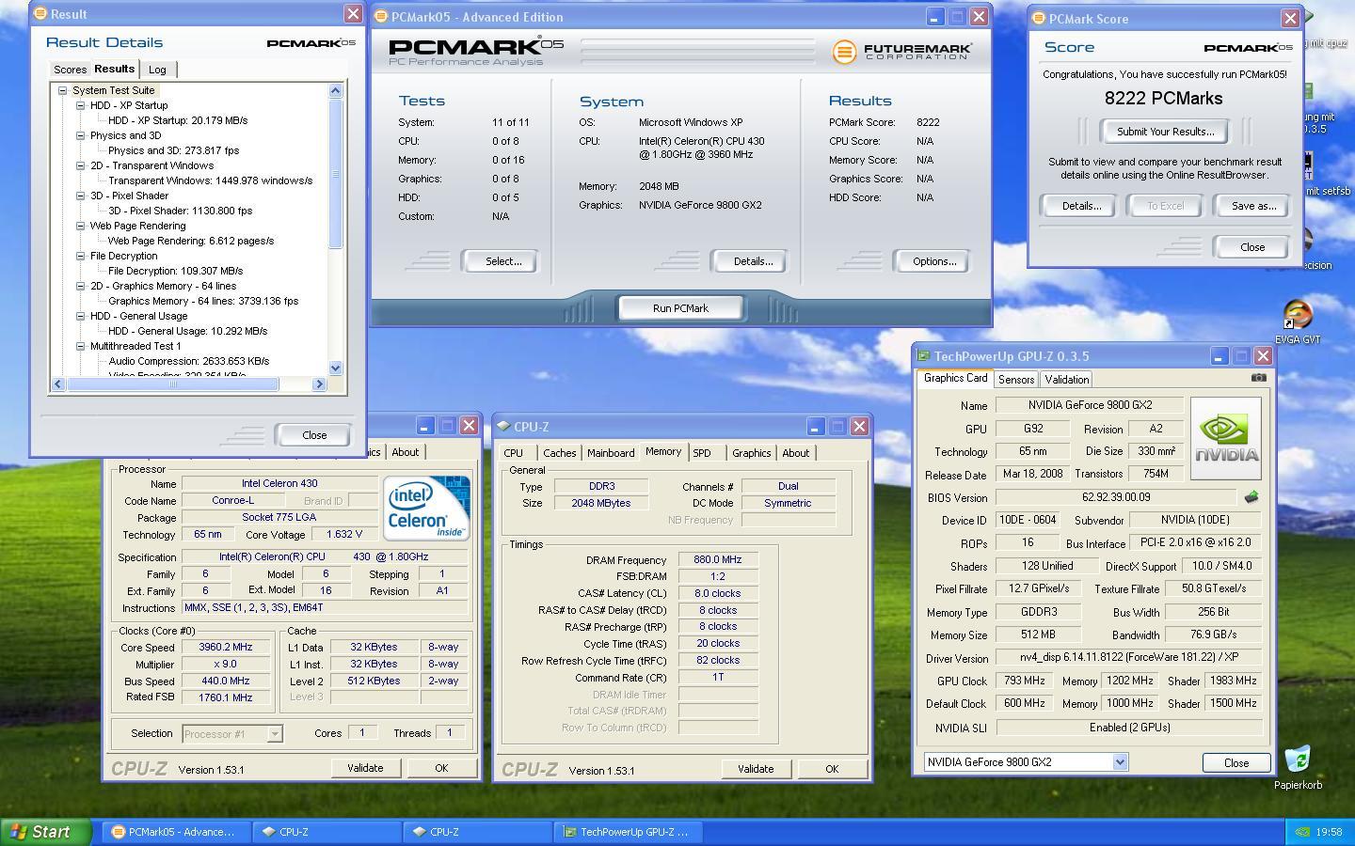Click the GPU-Z BIOS Version field
The image size is (1355, 846).
coord(1117,497)
